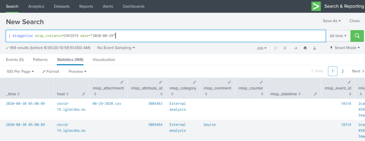Click the green Splunk app logo
Screen dimensions: 365x141
[x=316, y=6]
